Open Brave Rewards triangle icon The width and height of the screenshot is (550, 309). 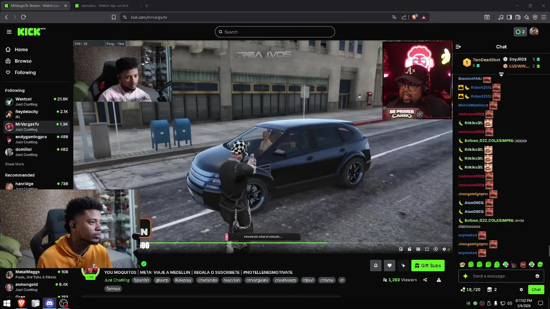424,17
